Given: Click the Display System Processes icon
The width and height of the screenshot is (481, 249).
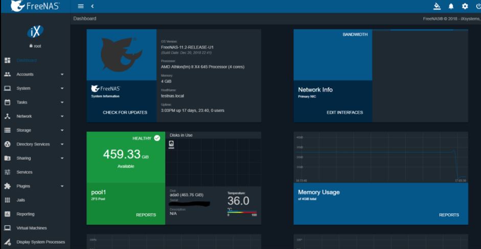Looking at the screenshot, I should 7,242.
